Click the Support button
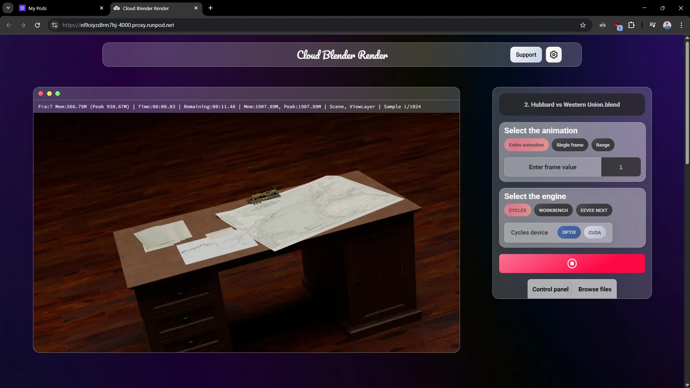The image size is (690, 388). click(x=526, y=54)
